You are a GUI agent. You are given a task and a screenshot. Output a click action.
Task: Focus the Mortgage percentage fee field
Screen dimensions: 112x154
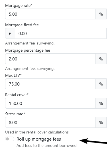[50, 59]
